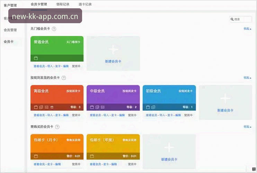Switch to the 退卡记录 tab

(x=85, y=4)
